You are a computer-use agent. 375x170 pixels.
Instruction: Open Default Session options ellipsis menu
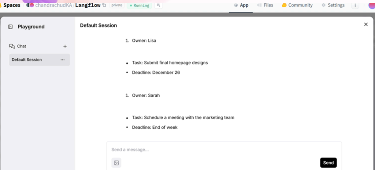pyautogui.click(x=63, y=60)
